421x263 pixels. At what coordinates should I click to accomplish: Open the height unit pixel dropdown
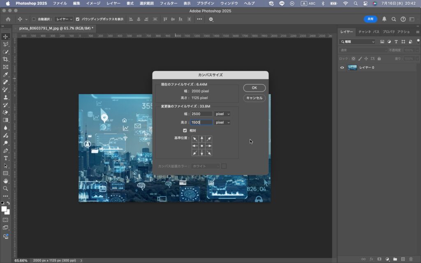point(222,122)
